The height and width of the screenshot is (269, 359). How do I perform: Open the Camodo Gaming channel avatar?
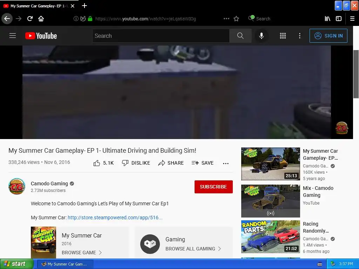tap(17, 186)
